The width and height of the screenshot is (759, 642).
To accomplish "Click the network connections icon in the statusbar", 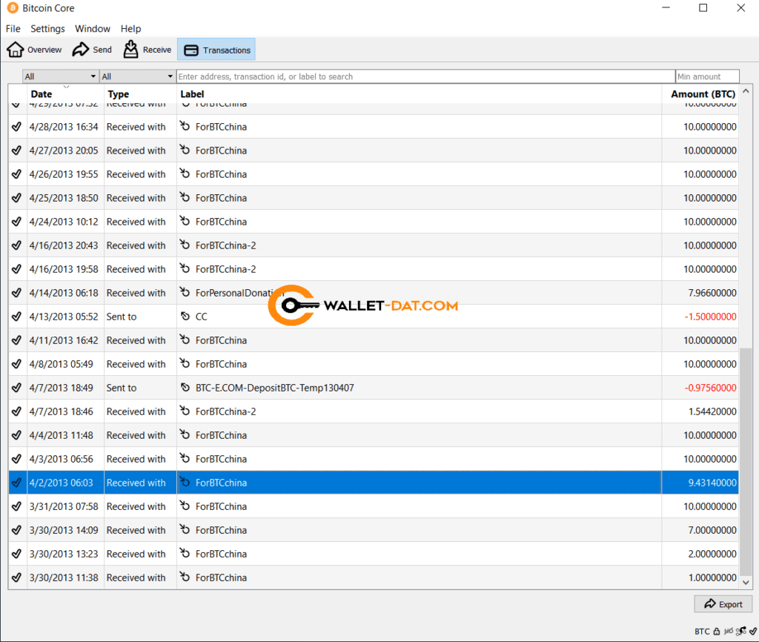I will (740, 632).
